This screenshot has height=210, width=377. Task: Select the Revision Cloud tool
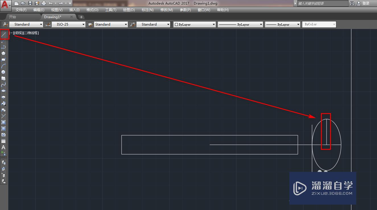click(3, 78)
